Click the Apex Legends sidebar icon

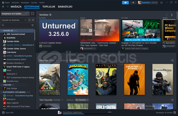4,103
